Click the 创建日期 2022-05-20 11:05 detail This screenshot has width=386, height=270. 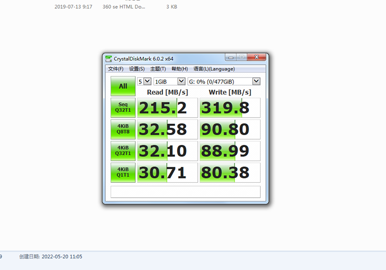click(51, 256)
